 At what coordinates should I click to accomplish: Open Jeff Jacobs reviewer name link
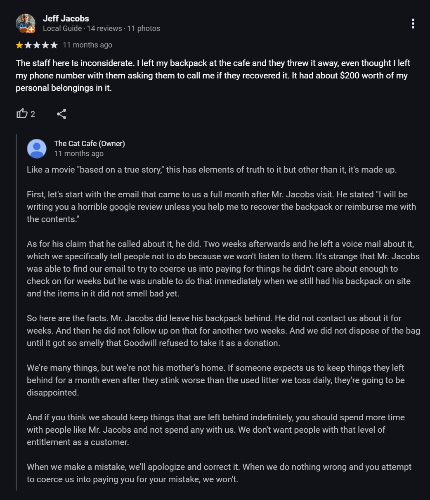tap(66, 18)
